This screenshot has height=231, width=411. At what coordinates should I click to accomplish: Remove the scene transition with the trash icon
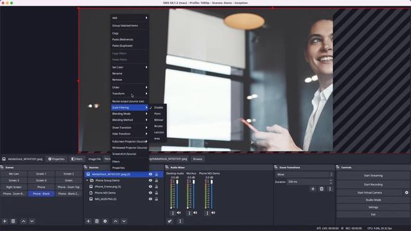point(322,189)
